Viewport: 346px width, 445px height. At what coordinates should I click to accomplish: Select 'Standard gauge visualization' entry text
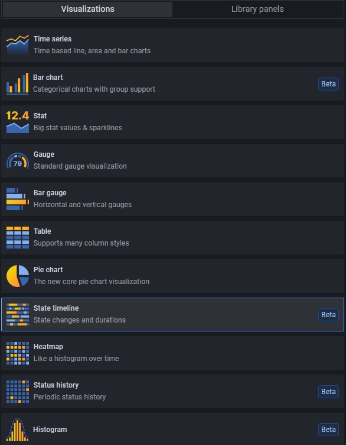[80, 166]
